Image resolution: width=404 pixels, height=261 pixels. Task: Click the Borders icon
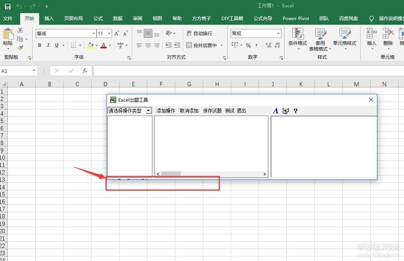click(73, 45)
